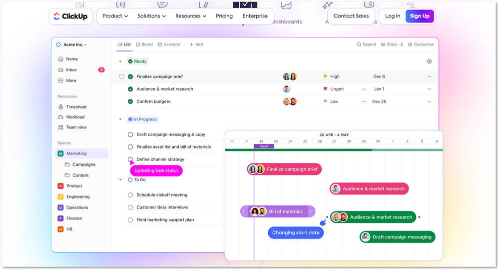
Task: Click the In Progress status label
Action: (142, 119)
